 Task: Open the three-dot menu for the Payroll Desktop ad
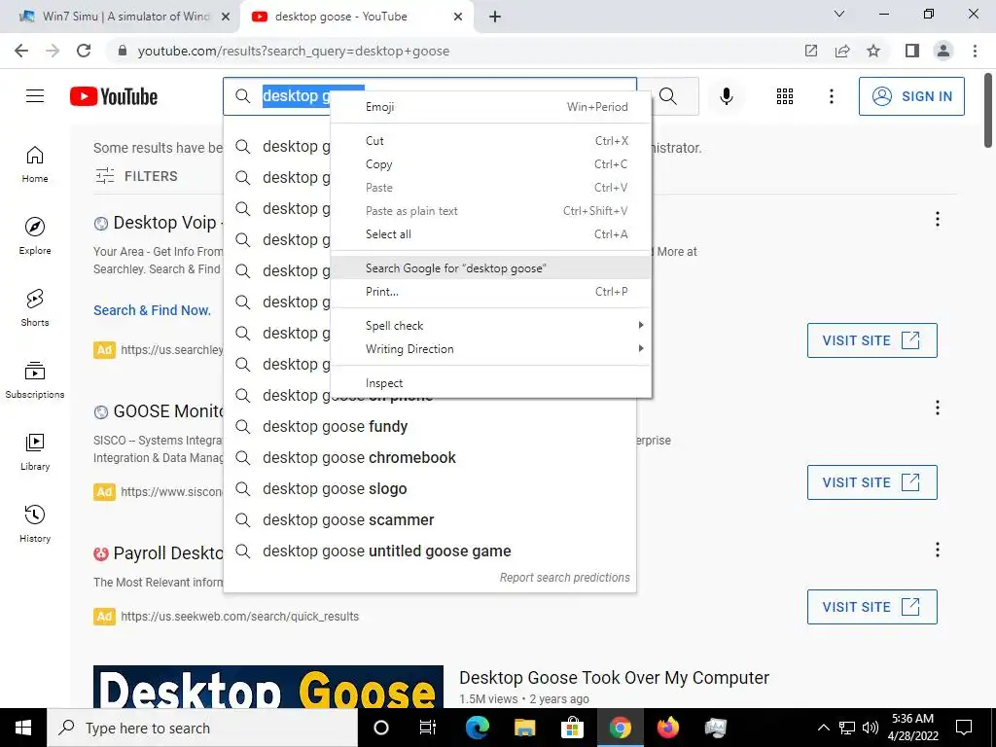tap(938, 550)
